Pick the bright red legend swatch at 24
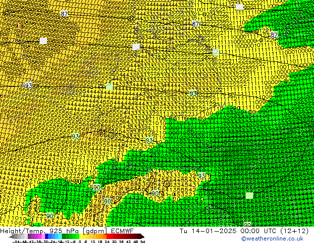The image size is (314, 243). click(108, 237)
